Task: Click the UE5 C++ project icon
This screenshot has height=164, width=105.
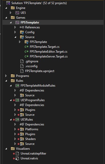Action: click(17, 13)
